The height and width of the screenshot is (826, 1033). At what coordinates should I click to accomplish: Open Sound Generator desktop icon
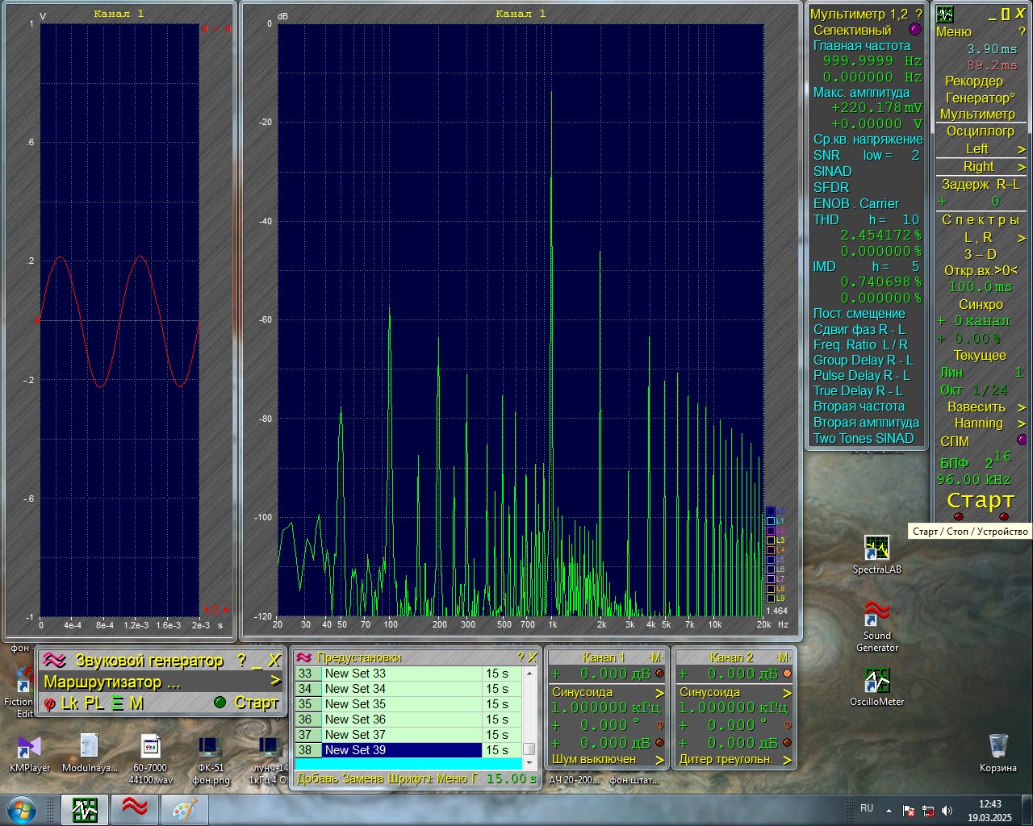[x=876, y=626]
